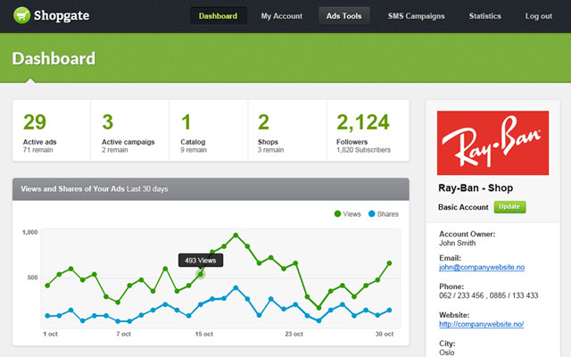Open the Ads Tools menu
The image size is (571, 357).
344,16
